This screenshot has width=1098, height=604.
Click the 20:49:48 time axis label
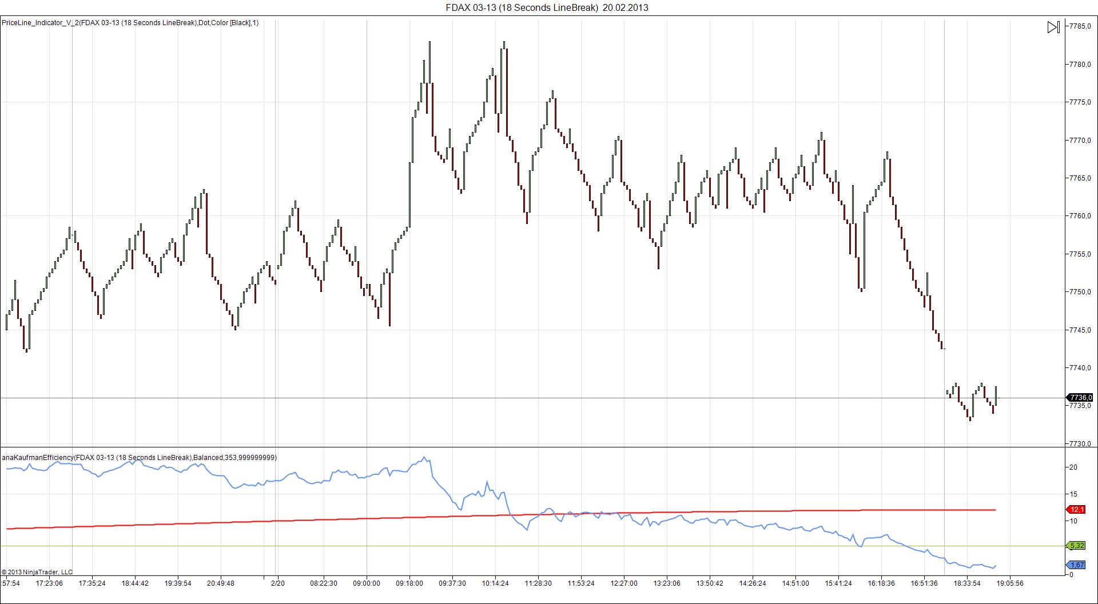click(x=221, y=583)
